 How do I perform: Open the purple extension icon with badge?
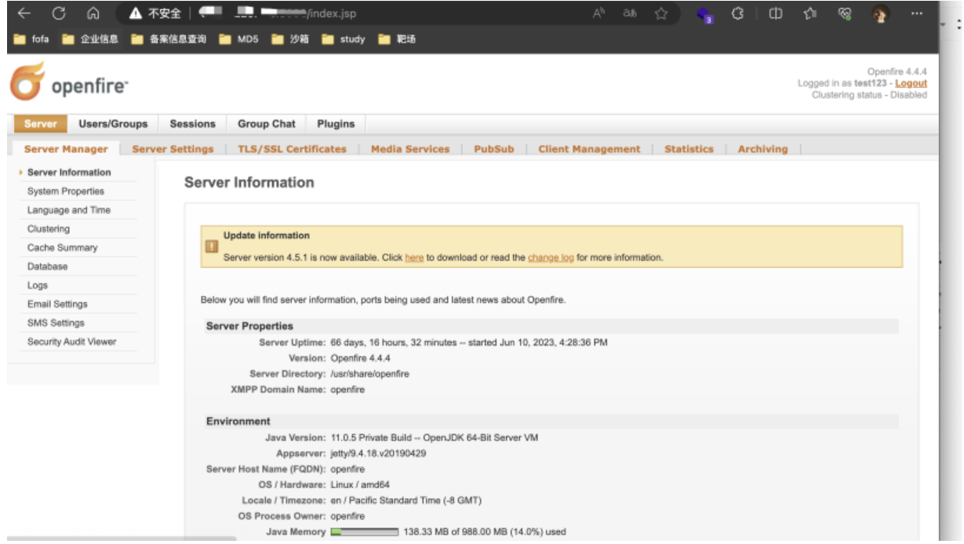click(704, 15)
